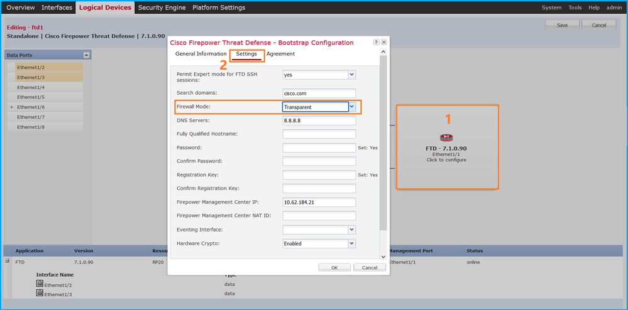Select Ethernet1/2 in Data Ports
Screen dimensions: 628x310
(x=49, y=67)
